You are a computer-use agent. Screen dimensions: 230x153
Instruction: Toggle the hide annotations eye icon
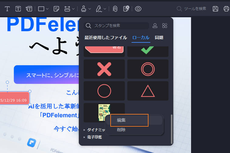coord(138,9)
